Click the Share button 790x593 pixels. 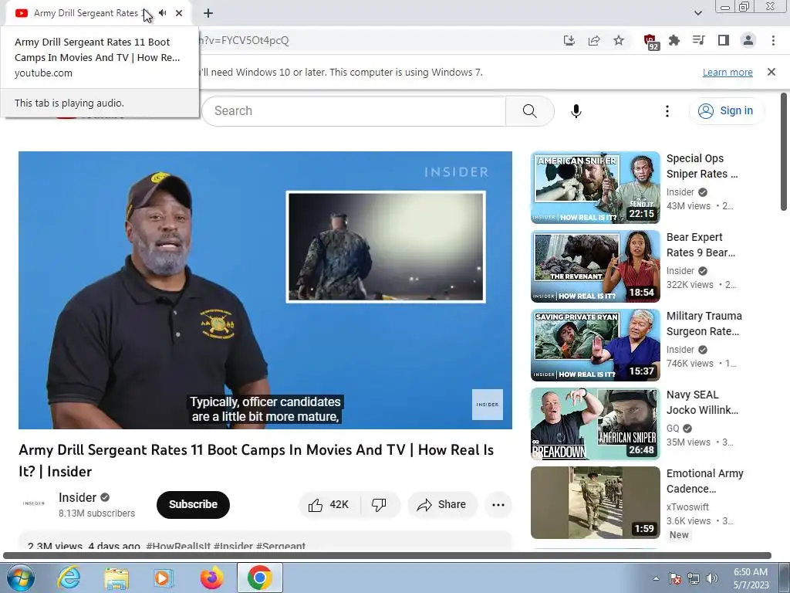pos(442,504)
